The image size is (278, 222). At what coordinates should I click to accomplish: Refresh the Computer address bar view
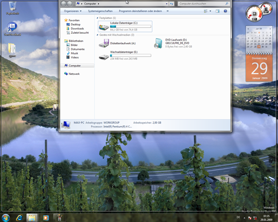pos(171,4)
